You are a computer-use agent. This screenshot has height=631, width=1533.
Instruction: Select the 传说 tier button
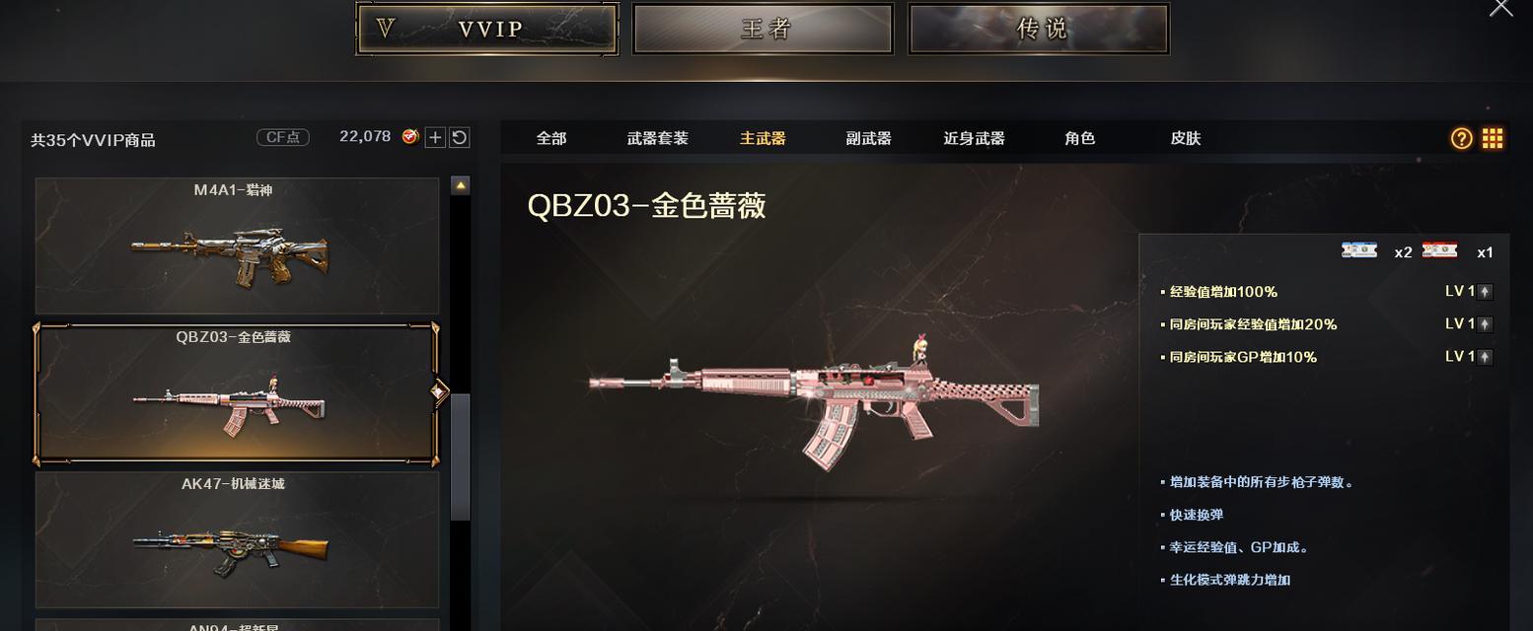[1039, 29]
